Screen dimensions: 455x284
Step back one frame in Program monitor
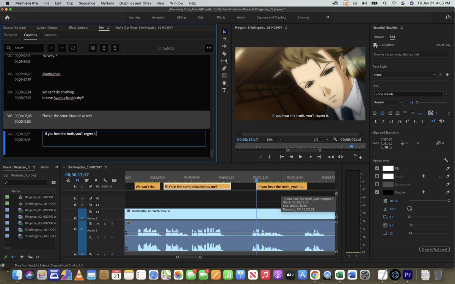coord(291,157)
